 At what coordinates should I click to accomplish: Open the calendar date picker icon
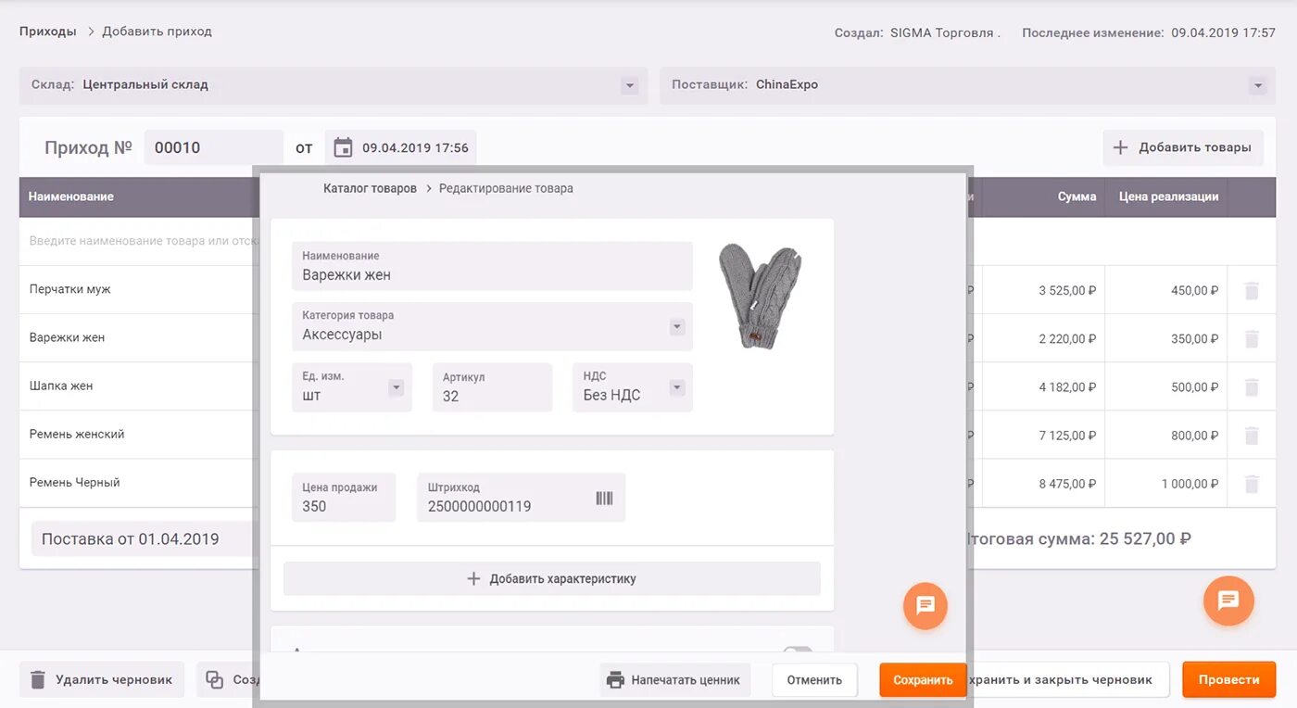[x=343, y=147]
